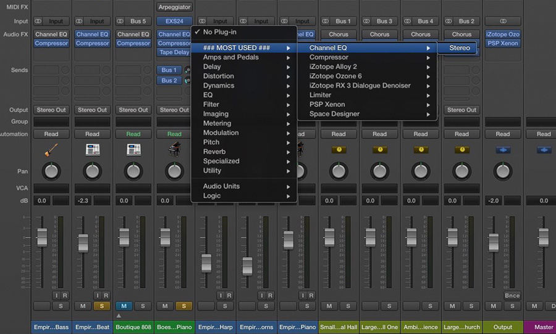Open Stereo Out output dropdown on Empir...Beat
The image size is (556, 334).
92,110
